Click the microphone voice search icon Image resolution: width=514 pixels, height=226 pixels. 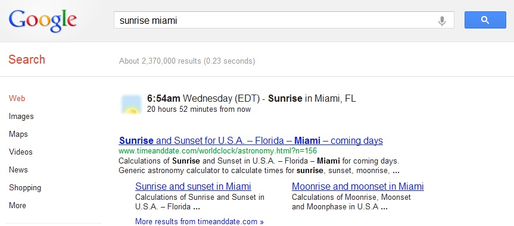442,21
